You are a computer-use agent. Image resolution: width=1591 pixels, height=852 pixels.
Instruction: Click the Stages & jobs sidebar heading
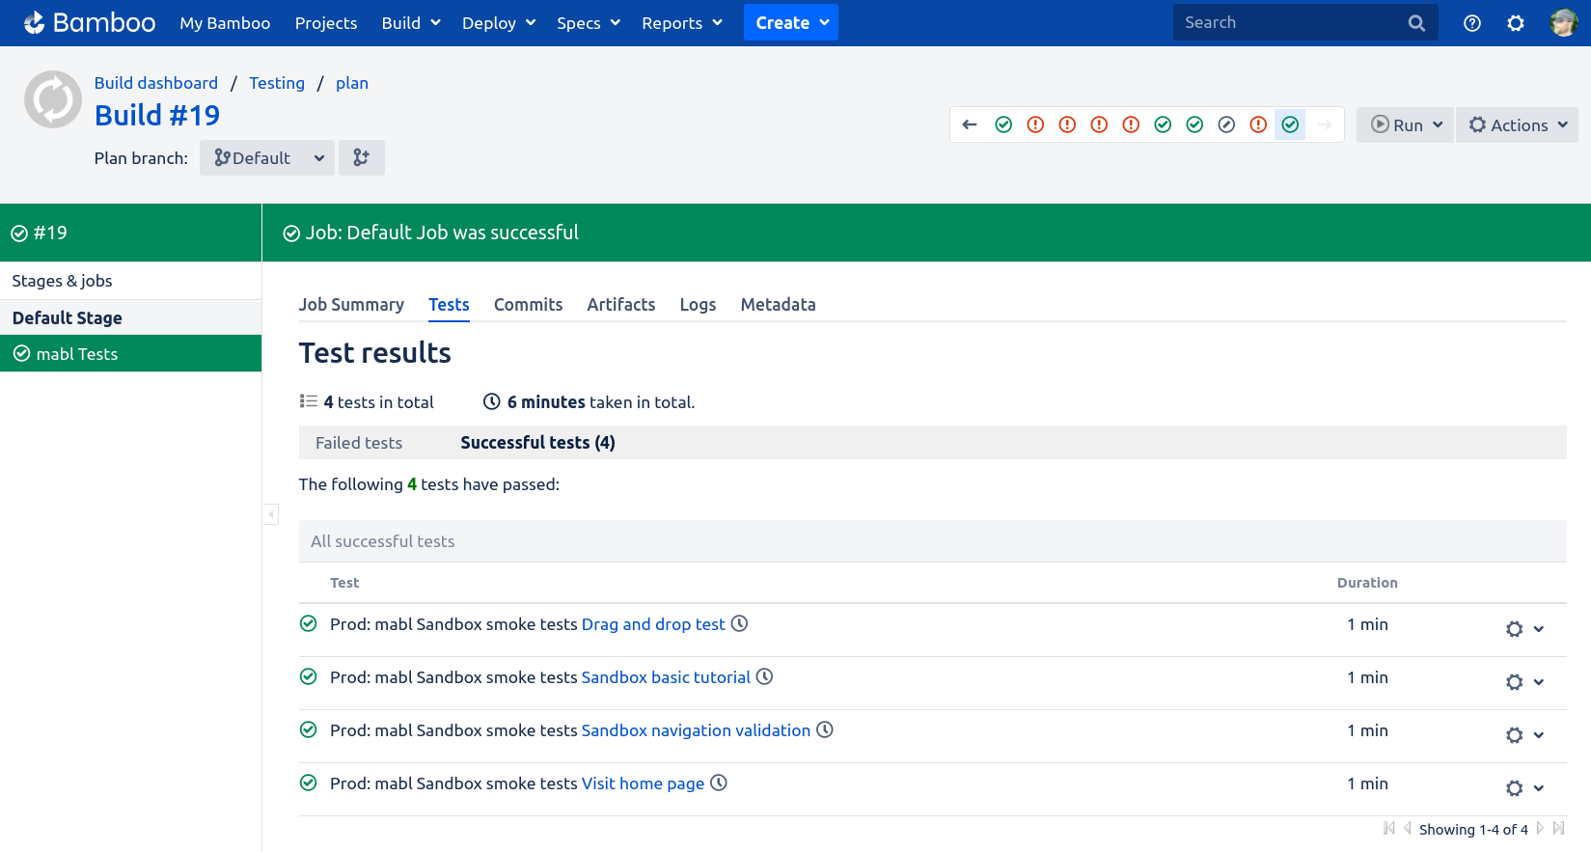62,281
